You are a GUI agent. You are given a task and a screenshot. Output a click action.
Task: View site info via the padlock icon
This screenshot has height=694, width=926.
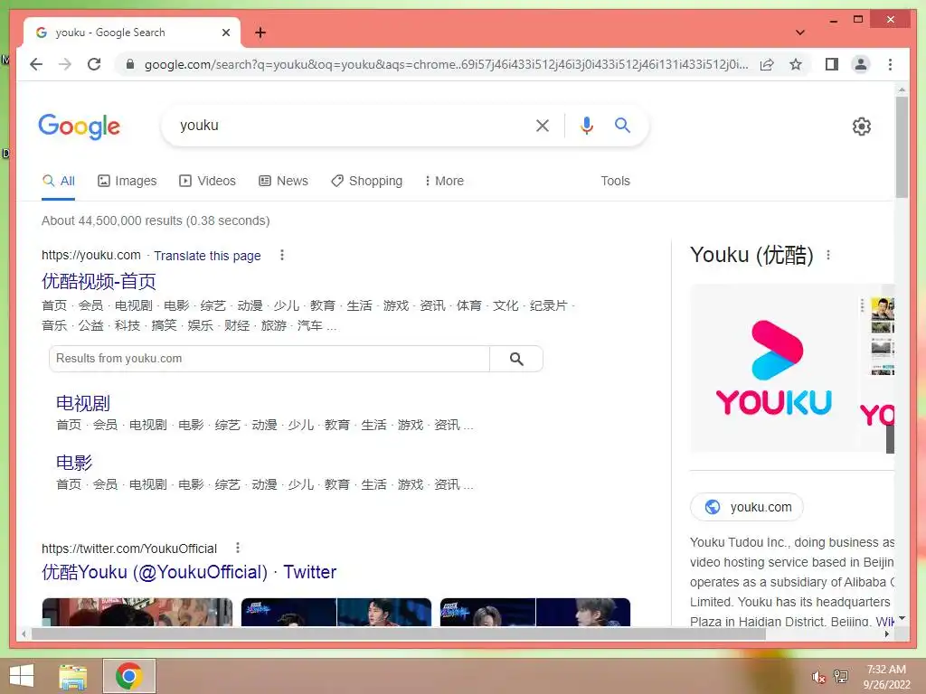click(130, 64)
